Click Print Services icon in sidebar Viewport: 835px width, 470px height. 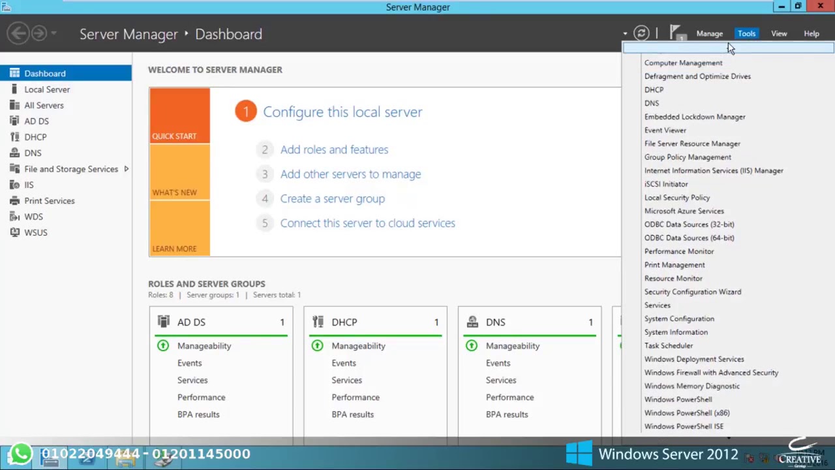(x=14, y=200)
